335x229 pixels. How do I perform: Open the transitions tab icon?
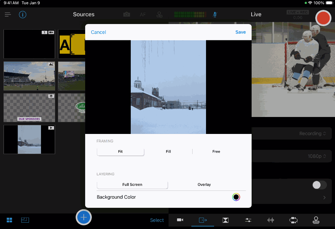(225, 220)
